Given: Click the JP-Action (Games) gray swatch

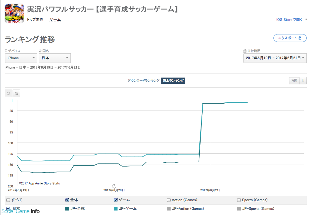Looking at the screenshot, I should 169,209.
